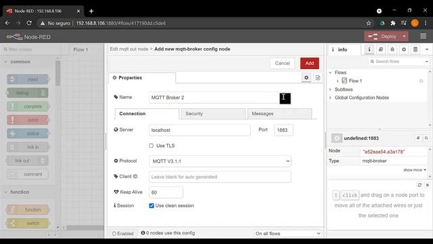This screenshot has height=244, width=433.
Task: Select the switch node in palette
Action: click(x=28, y=223)
